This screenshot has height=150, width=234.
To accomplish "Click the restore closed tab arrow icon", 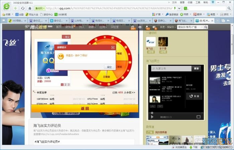I will pyautogui.click(x=228, y=21).
